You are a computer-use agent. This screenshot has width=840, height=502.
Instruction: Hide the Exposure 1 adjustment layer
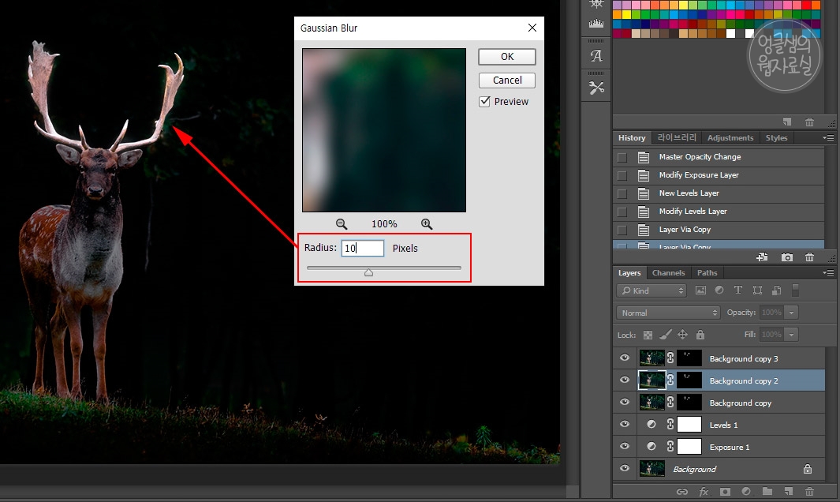pos(625,446)
